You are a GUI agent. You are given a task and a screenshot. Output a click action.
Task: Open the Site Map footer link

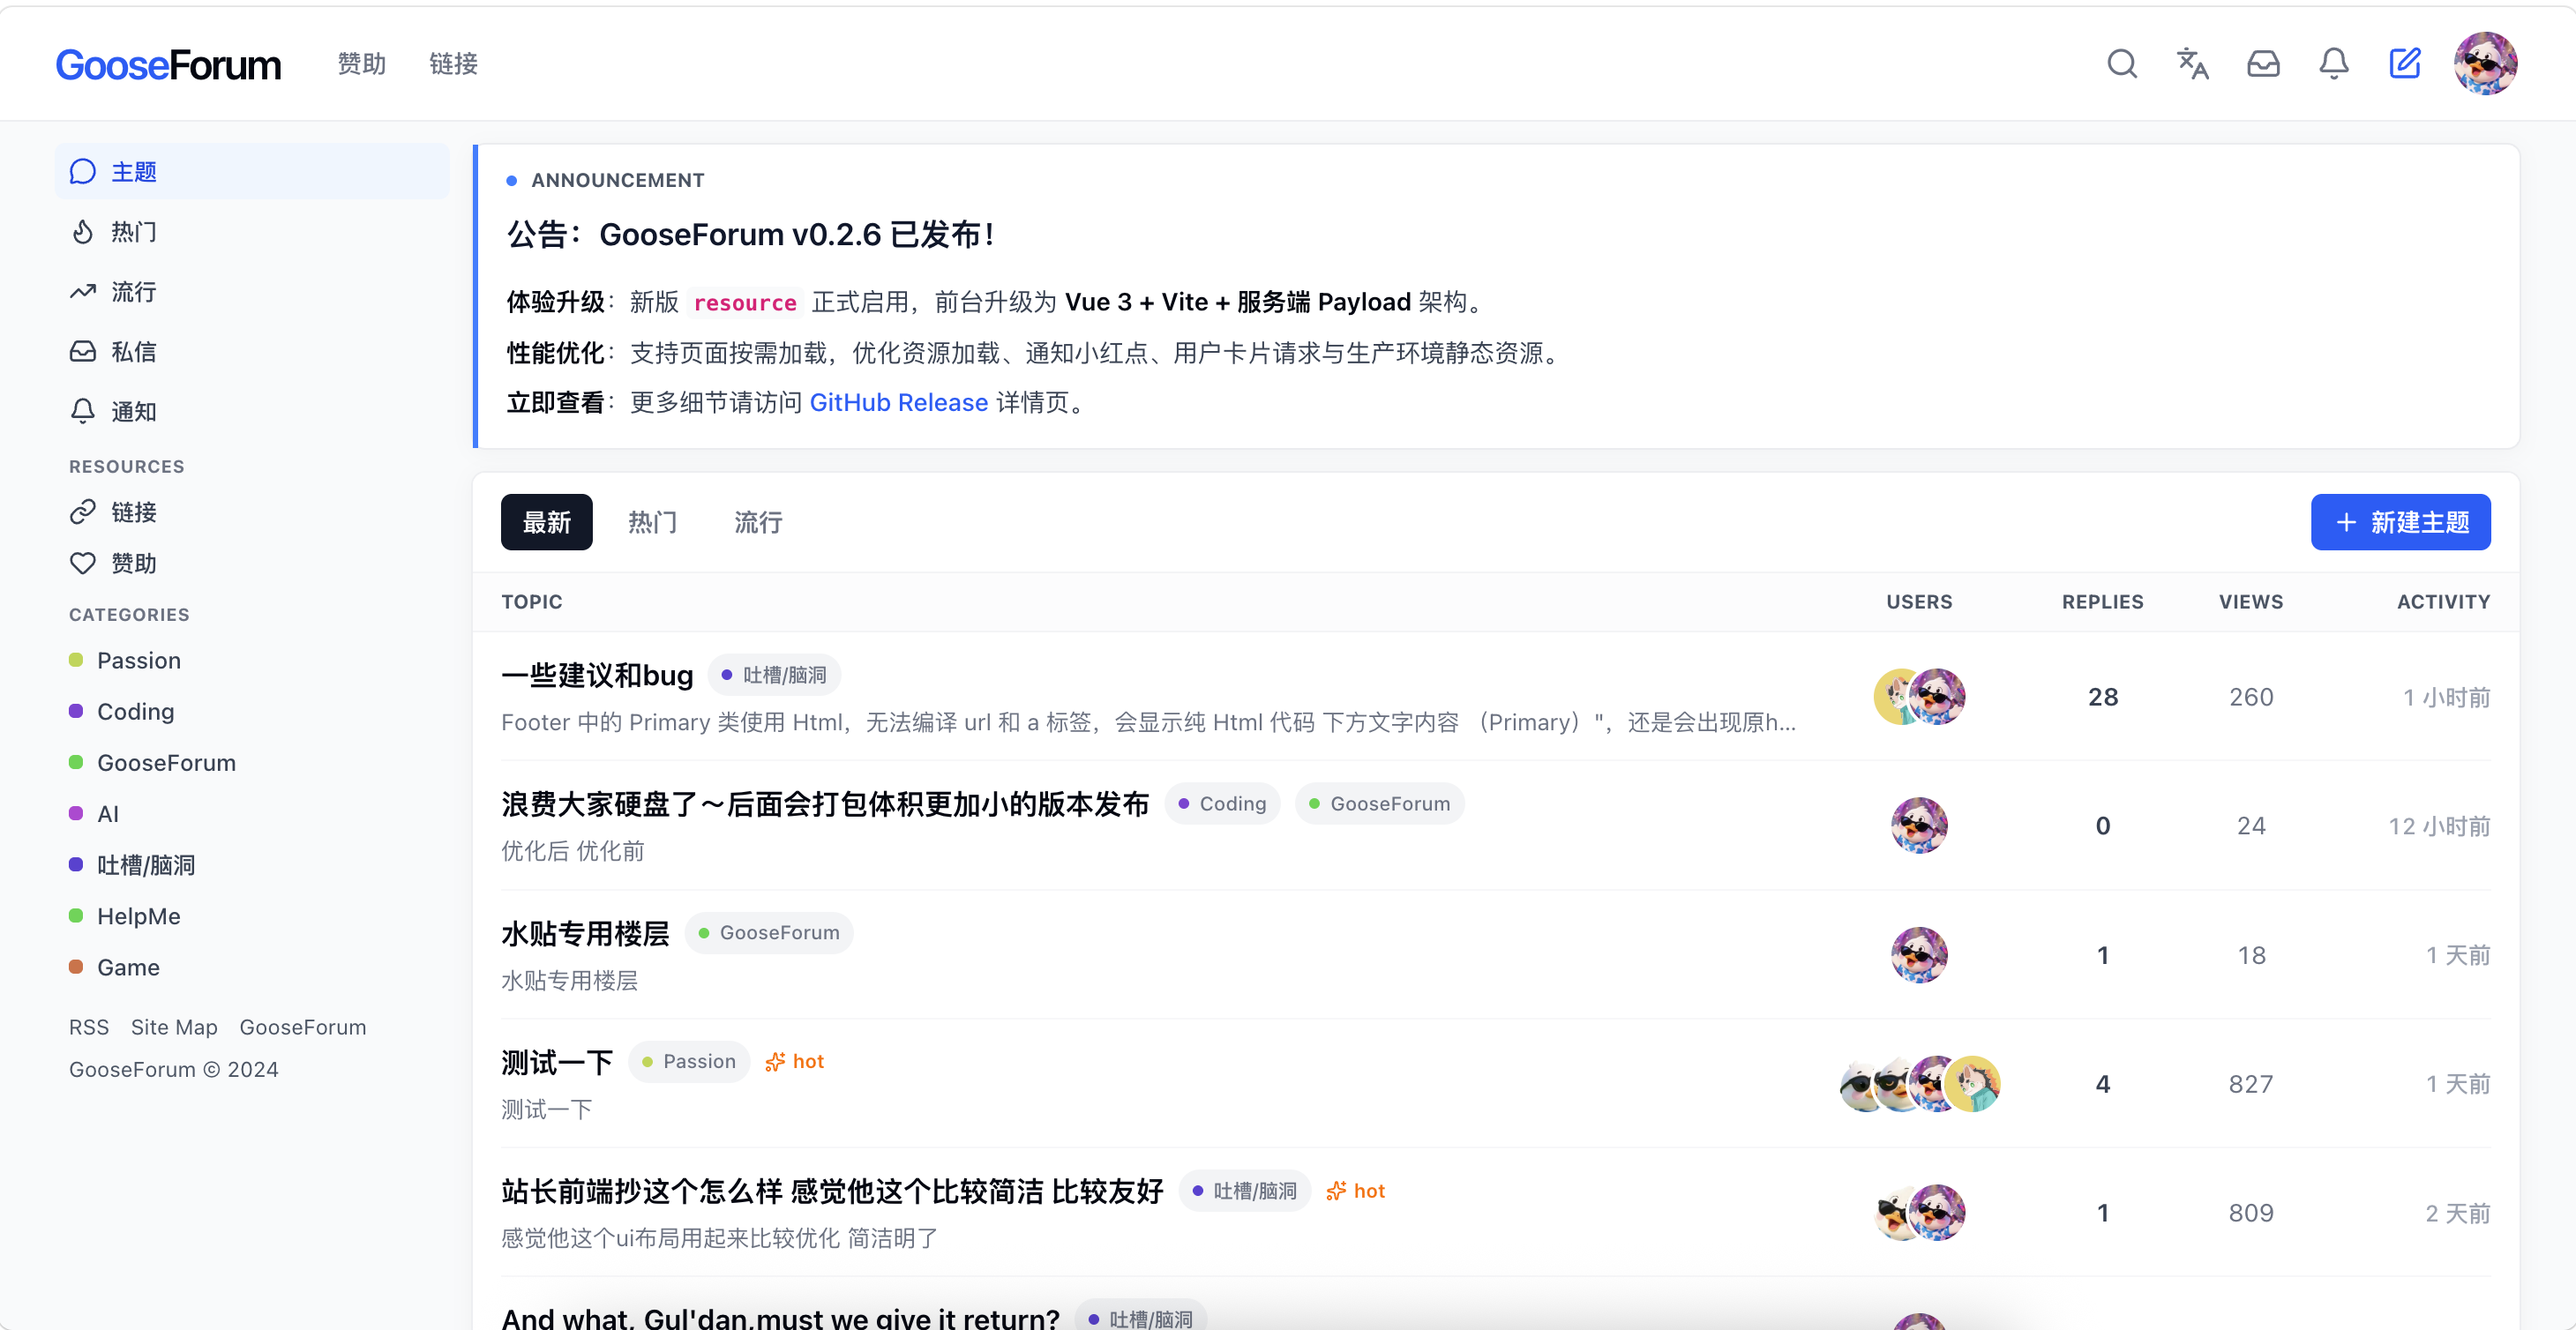pyautogui.click(x=174, y=1027)
